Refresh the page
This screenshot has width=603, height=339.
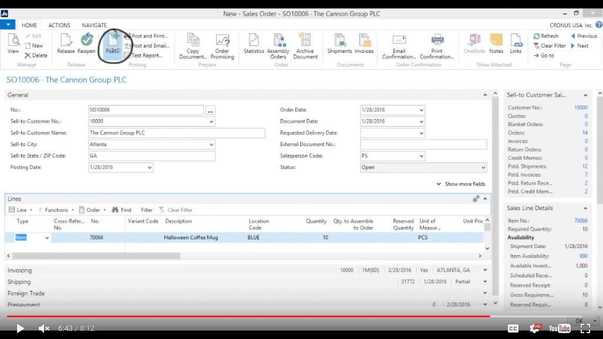click(545, 36)
